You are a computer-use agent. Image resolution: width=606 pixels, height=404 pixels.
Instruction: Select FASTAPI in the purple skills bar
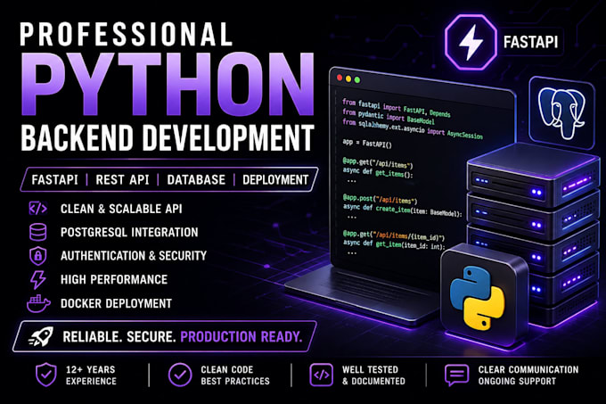55,180
